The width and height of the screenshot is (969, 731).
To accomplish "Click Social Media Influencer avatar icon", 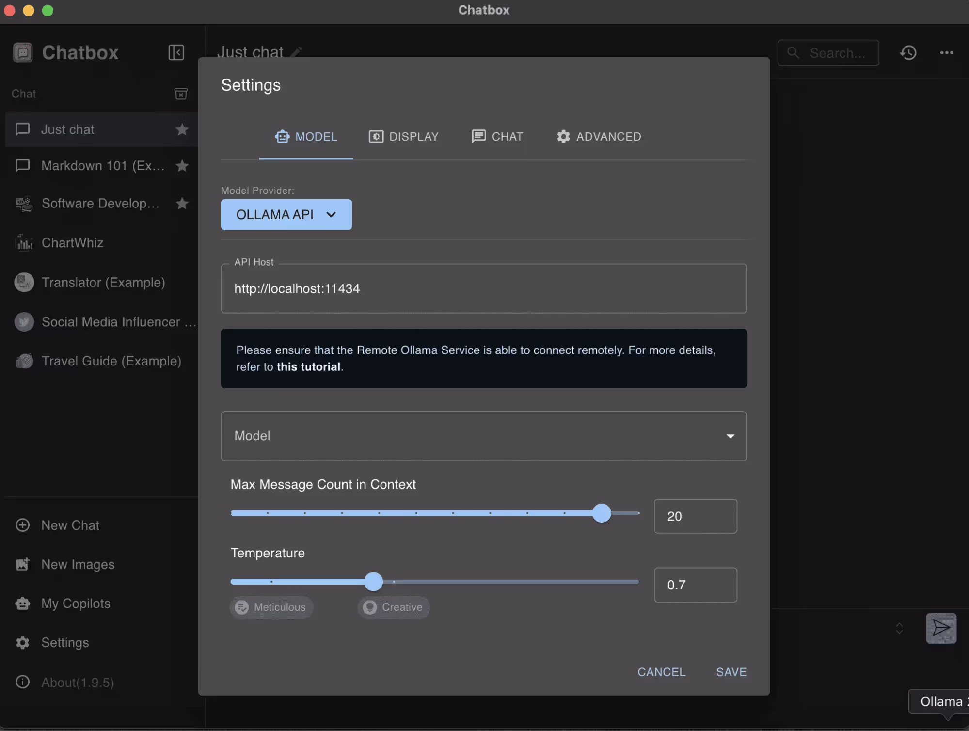I will pyautogui.click(x=24, y=322).
